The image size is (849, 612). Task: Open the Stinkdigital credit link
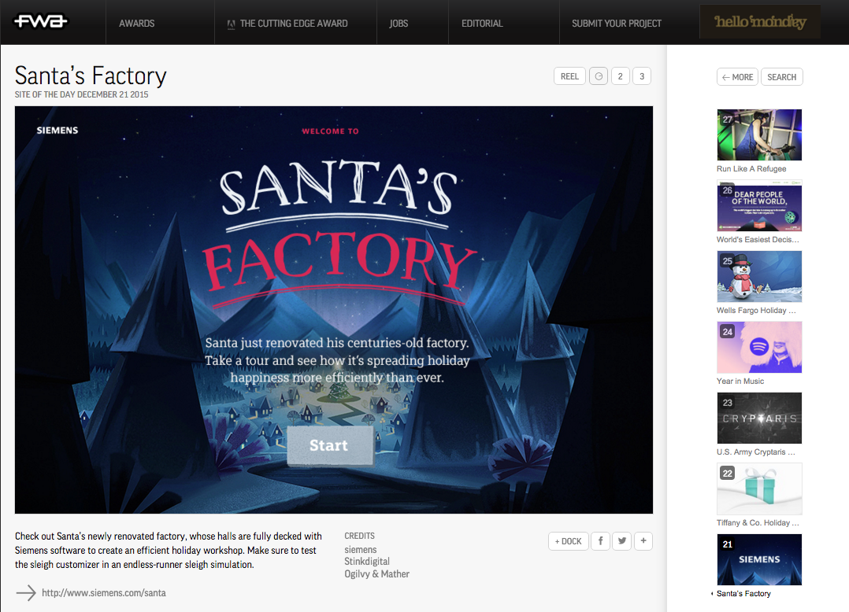(x=367, y=561)
